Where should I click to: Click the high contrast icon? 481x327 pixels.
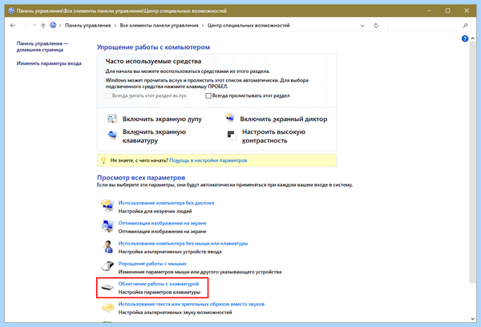232,135
